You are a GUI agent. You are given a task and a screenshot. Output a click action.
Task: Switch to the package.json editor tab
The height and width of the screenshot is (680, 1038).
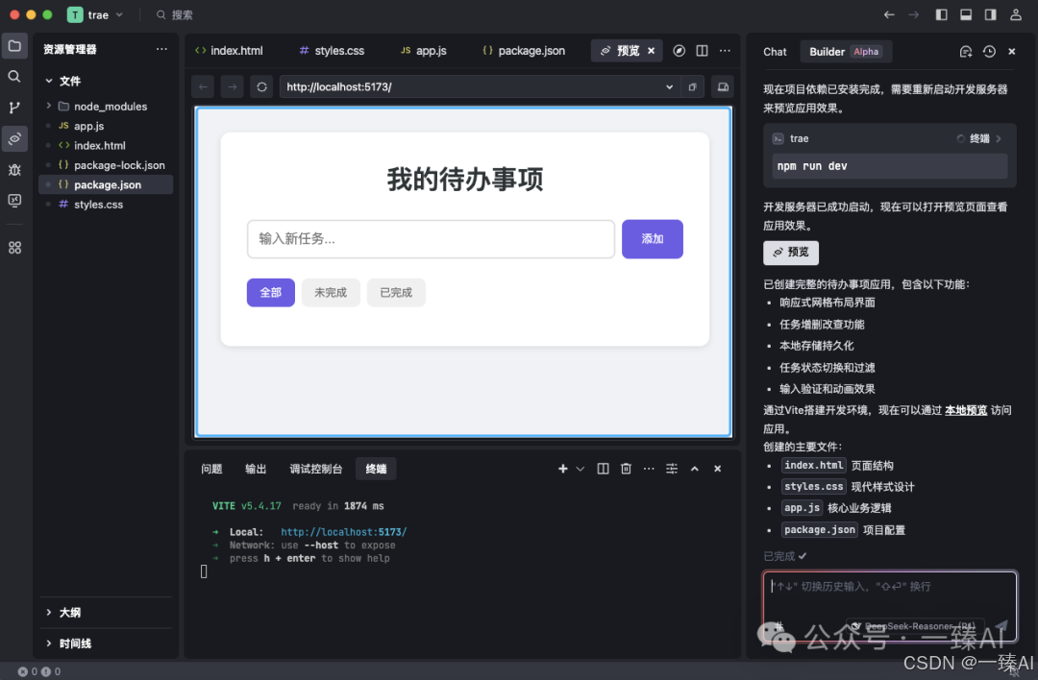click(524, 50)
